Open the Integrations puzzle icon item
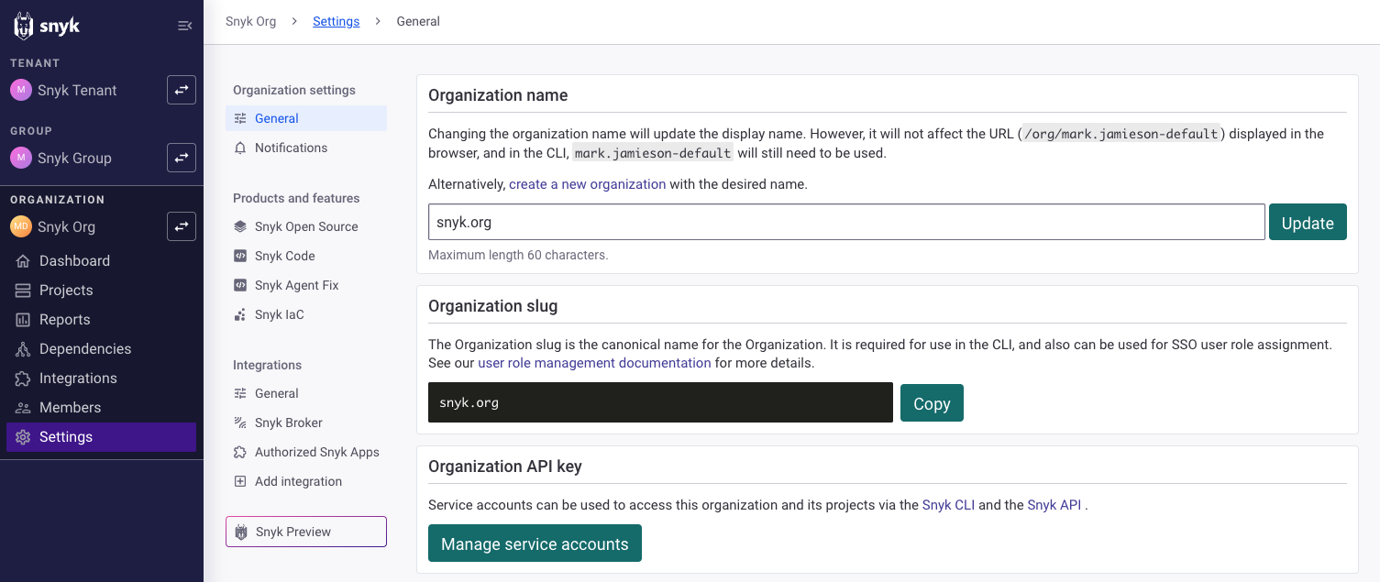The image size is (1380, 582). [24, 379]
